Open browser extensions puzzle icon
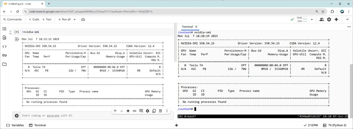Viewport: 353px width, 129px height. click(x=332, y=11)
